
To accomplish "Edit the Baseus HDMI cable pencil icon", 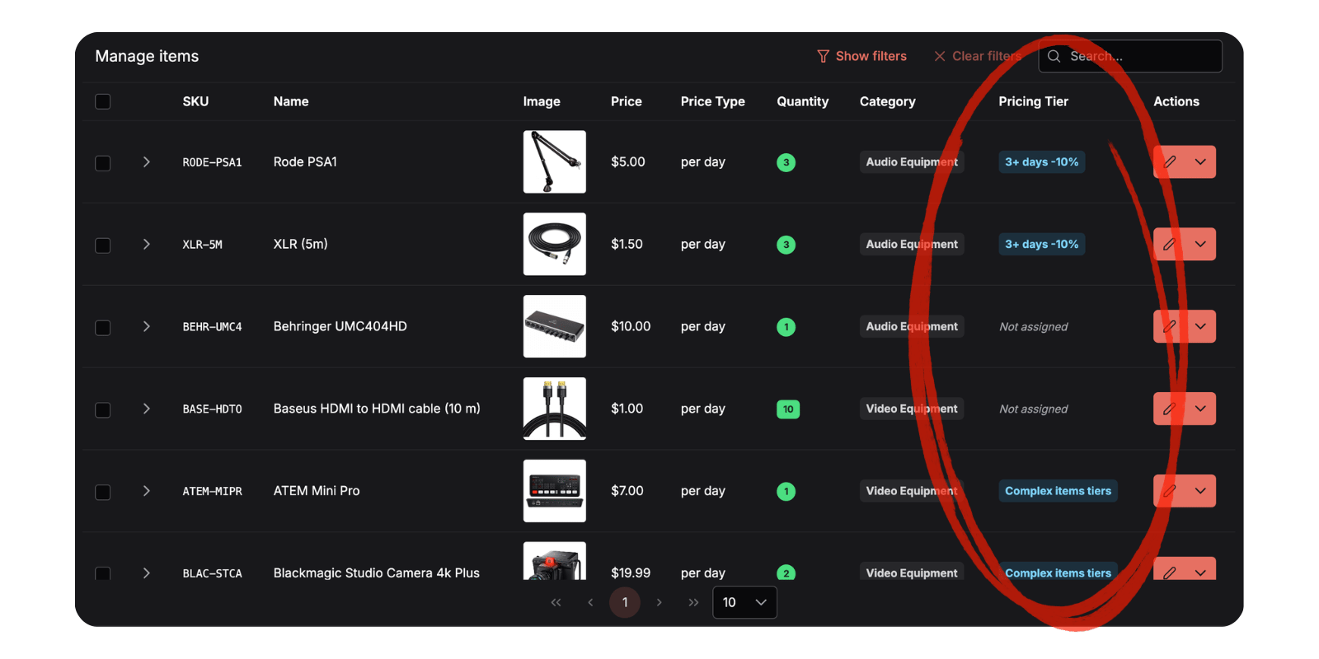I will click(x=1169, y=409).
